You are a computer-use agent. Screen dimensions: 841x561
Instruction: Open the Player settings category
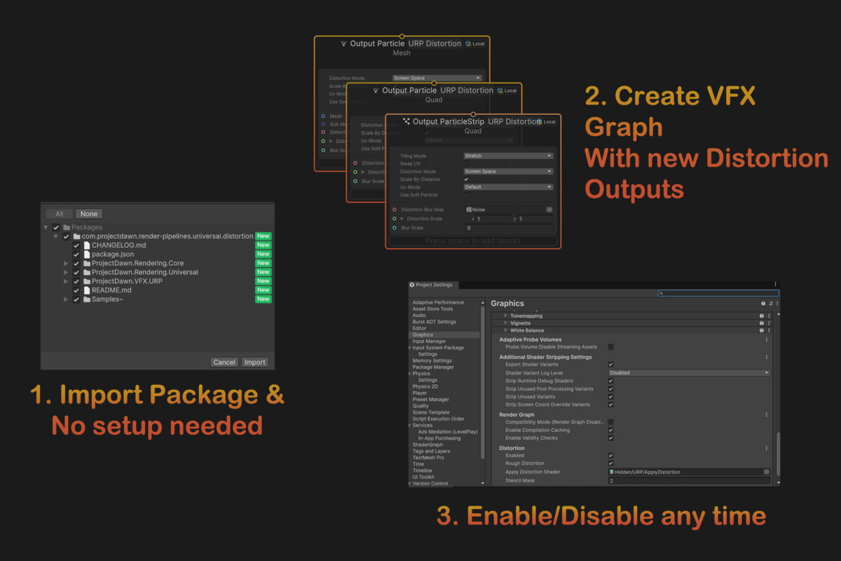point(420,393)
